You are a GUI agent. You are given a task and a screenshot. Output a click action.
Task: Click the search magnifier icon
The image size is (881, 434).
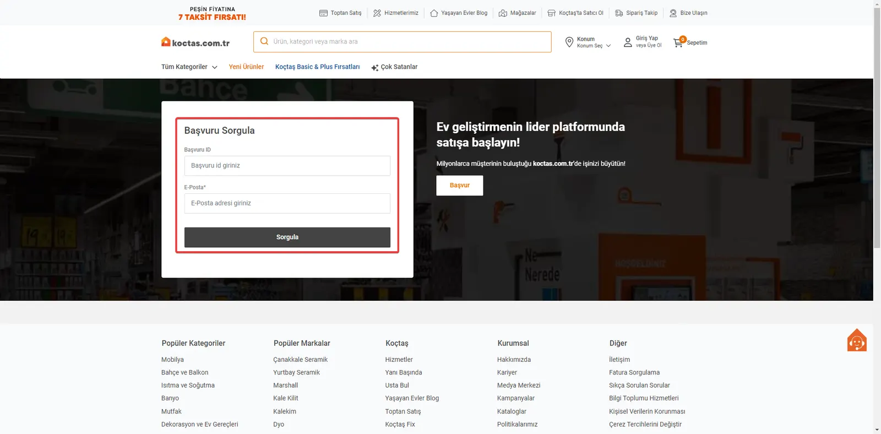pyautogui.click(x=264, y=41)
